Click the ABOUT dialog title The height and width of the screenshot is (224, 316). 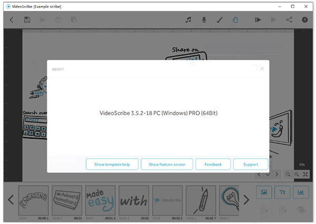(x=58, y=70)
